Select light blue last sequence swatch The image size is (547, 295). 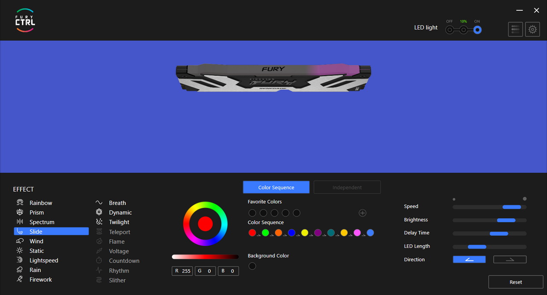[370, 232]
